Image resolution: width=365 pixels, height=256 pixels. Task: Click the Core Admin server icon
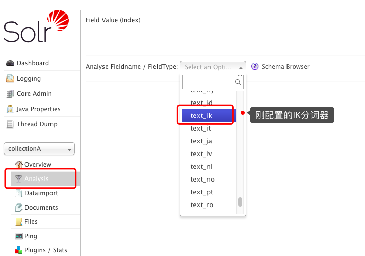(x=10, y=94)
